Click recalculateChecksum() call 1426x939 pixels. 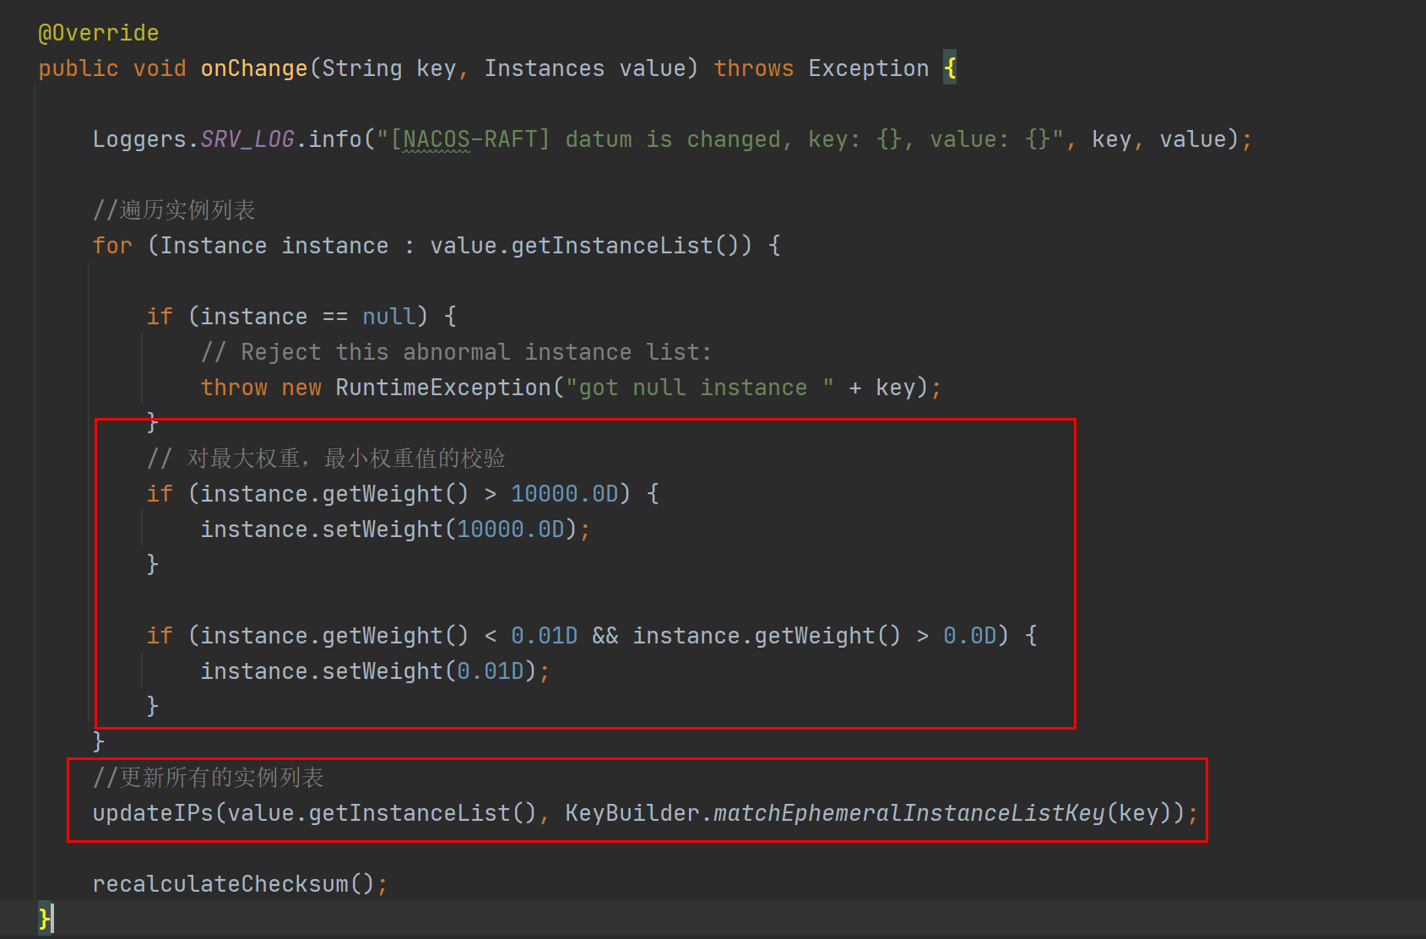tap(234, 884)
